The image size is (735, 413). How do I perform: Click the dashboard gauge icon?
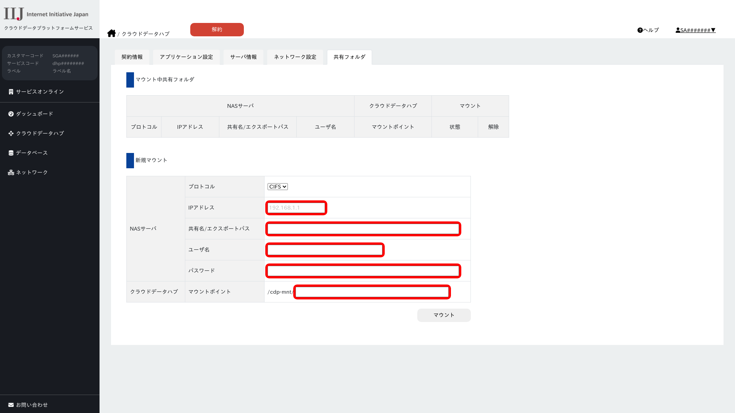pyautogui.click(x=11, y=114)
